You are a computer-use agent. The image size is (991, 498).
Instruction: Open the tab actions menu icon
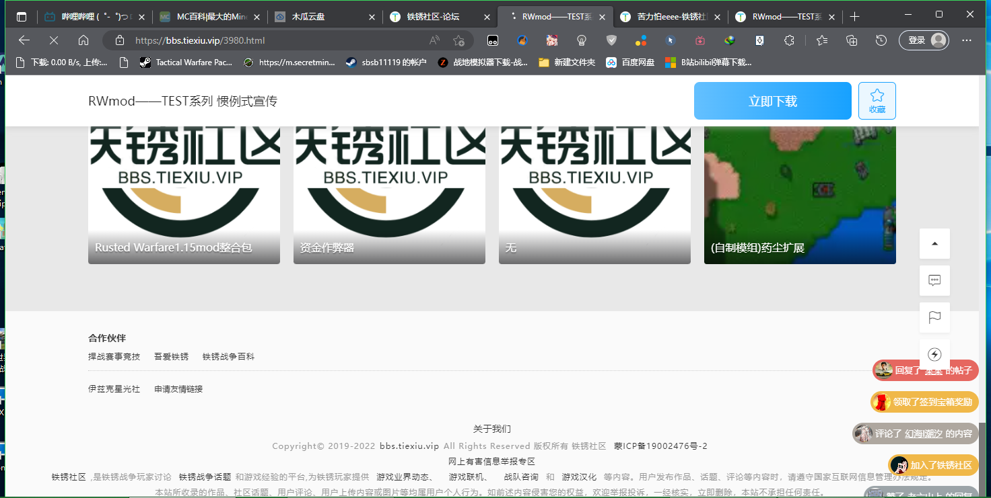point(22,17)
